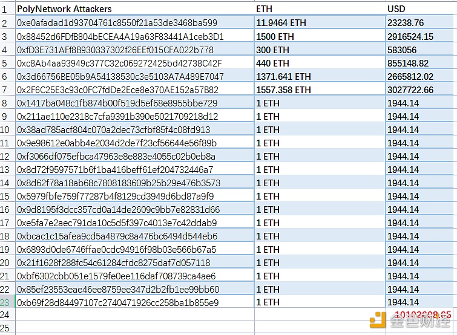
Task: Select address cell starting 0xc8Ab4aa93949
Action: (134, 63)
